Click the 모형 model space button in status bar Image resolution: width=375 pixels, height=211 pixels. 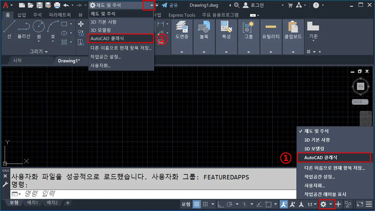coord(186,204)
